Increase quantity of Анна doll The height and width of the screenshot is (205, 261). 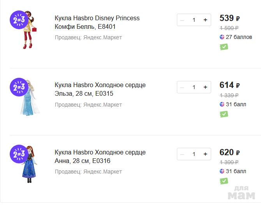(x=205, y=154)
